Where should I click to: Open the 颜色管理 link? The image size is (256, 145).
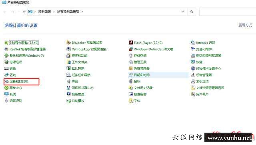tap(78, 94)
